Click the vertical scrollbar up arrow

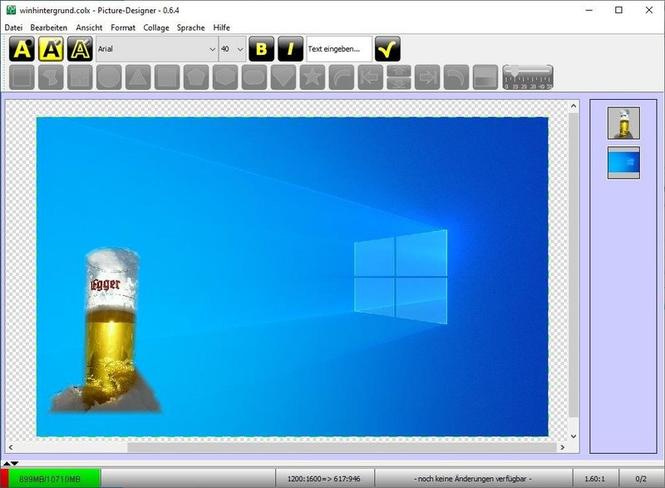coord(574,106)
